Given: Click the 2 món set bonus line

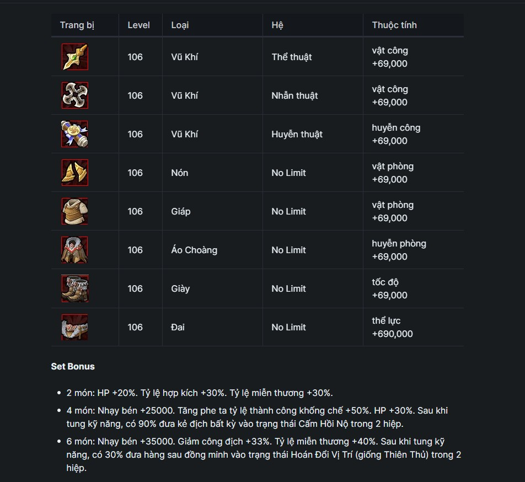Looking at the screenshot, I should (x=200, y=393).
